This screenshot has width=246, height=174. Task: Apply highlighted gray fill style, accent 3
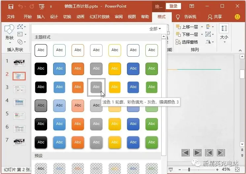(96, 87)
